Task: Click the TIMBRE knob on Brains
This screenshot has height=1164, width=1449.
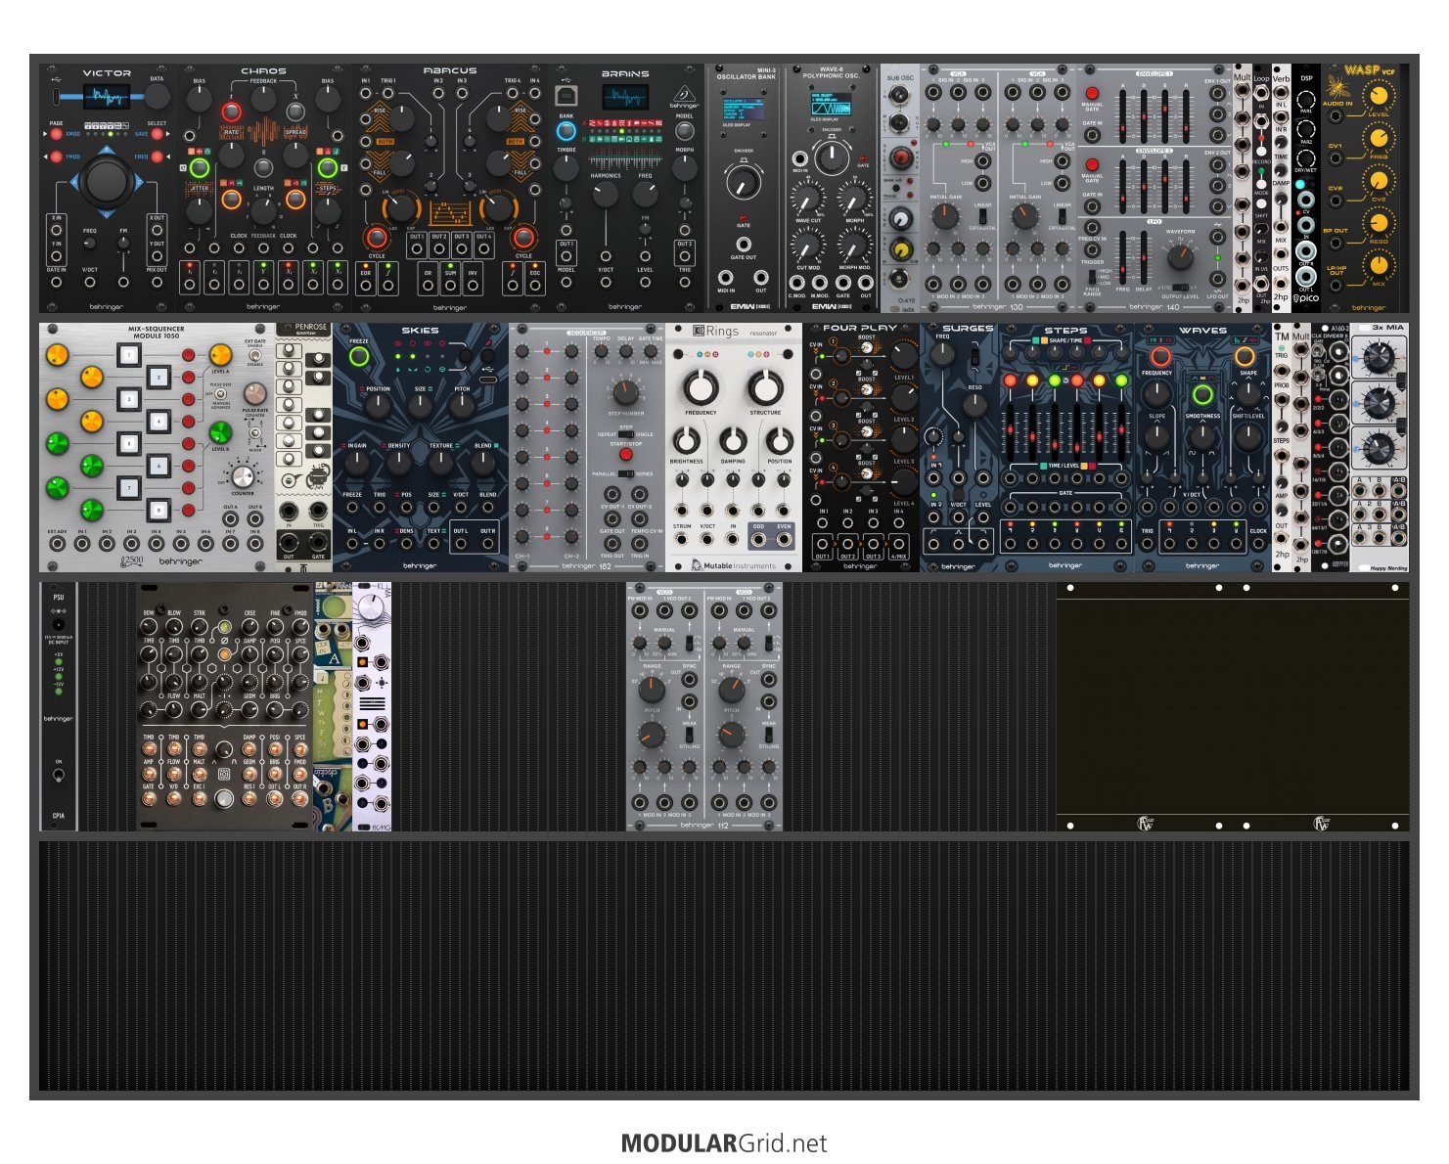Action: click(566, 168)
